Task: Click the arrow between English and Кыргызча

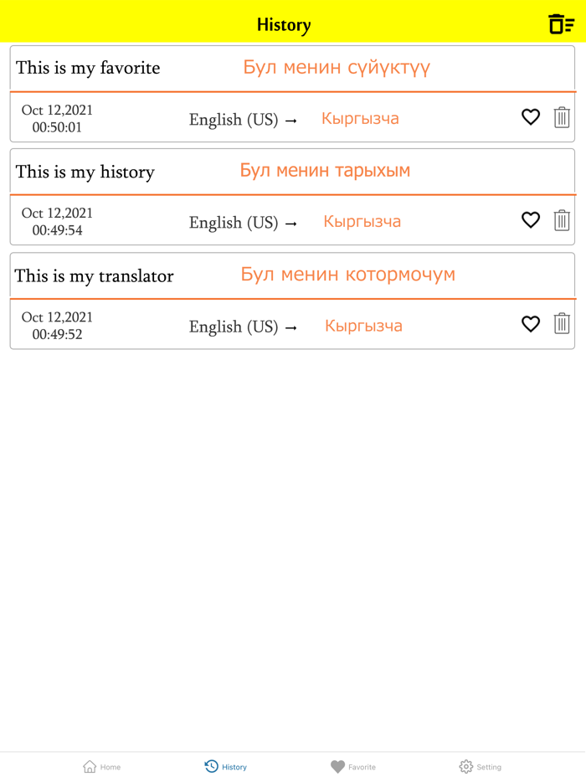Action: point(292,120)
